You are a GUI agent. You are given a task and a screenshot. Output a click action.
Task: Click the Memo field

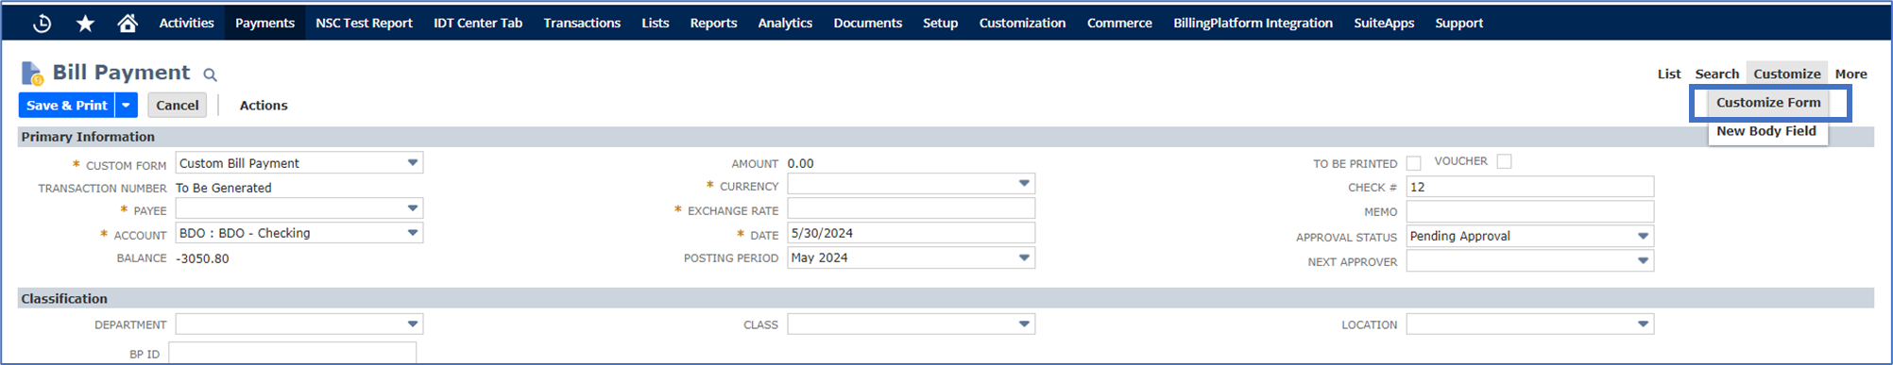pyautogui.click(x=1529, y=211)
